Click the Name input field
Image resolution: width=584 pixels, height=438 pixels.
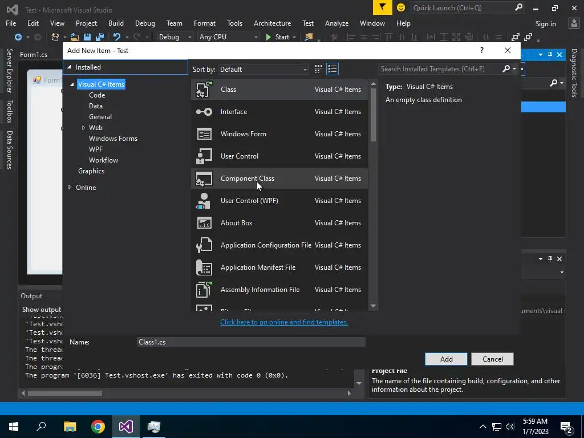click(252, 342)
